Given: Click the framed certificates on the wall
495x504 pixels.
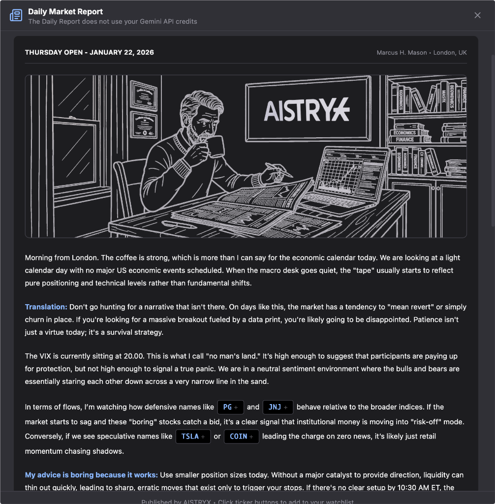Looking at the screenshot, I should tap(144, 109).
